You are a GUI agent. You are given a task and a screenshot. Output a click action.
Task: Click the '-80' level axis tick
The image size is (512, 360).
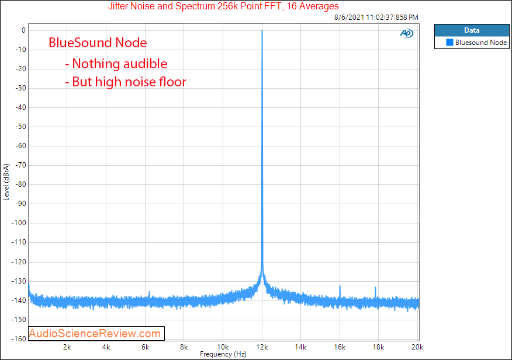pyautogui.click(x=20, y=184)
